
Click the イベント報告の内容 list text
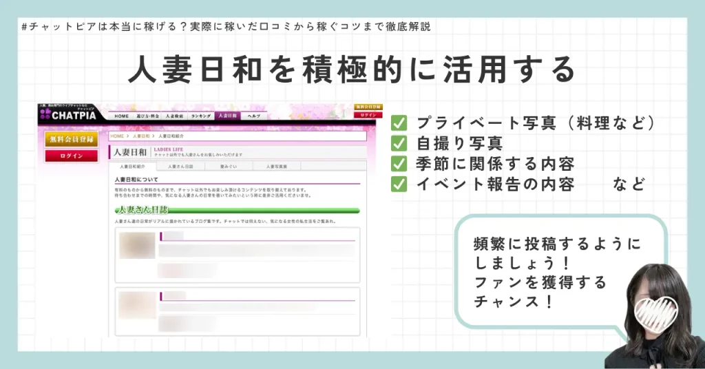496,184
